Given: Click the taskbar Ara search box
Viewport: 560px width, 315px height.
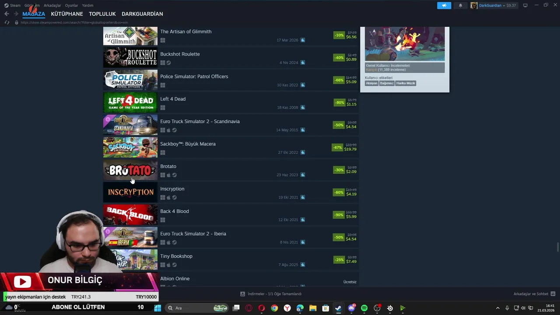Looking at the screenshot, I should click(197, 308).
